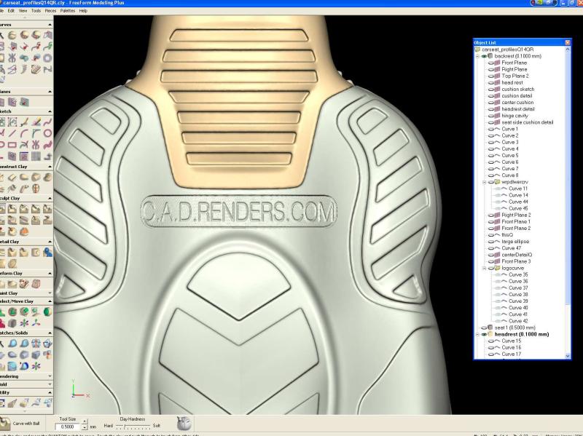
Task: Open the Pieces menu
Action: coord(50,11)
